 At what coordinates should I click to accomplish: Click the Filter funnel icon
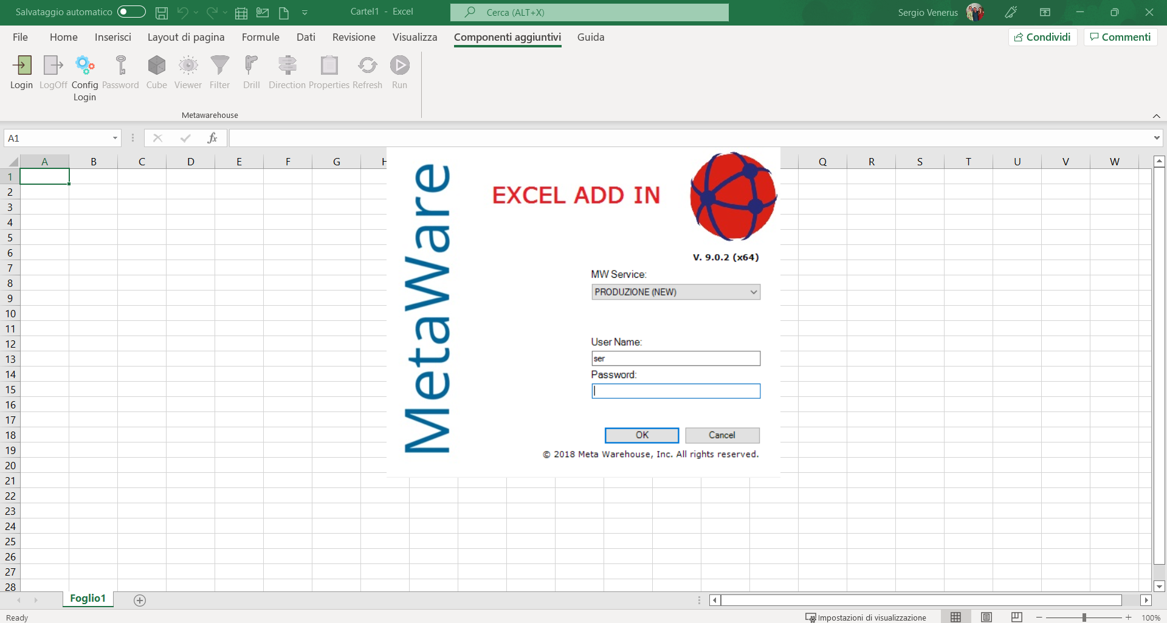click(x=219, y=65)
